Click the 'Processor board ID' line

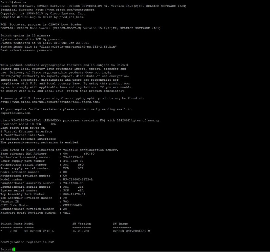pos(28,124)
